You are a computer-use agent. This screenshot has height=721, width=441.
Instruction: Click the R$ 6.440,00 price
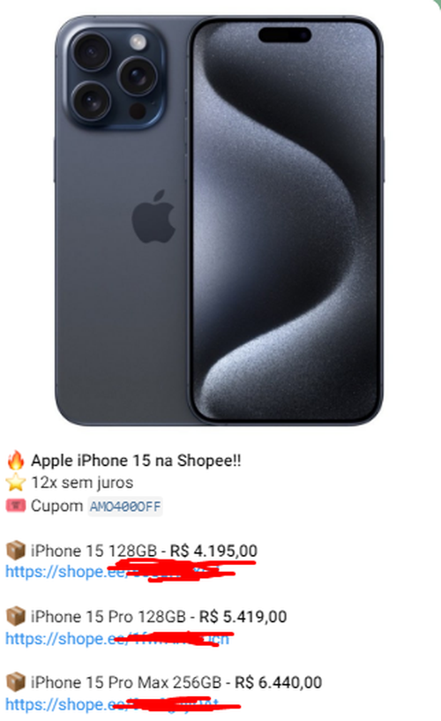coord(278,682)
